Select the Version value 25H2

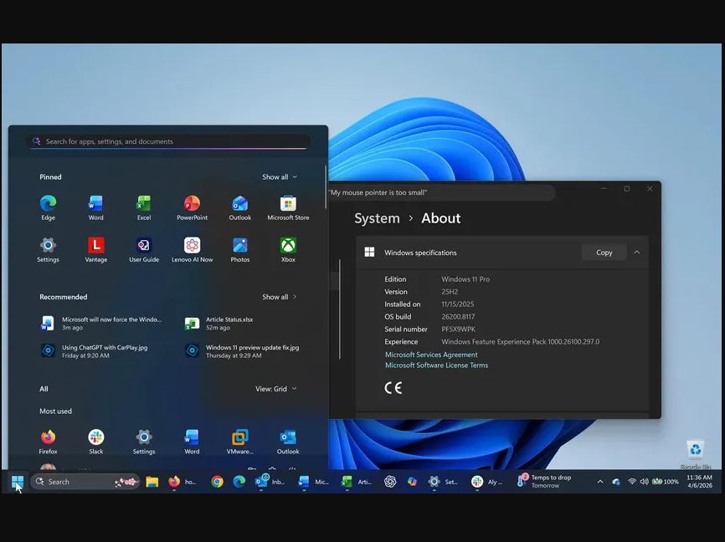coord(450,292)
